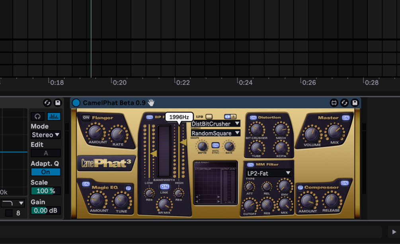The image size is (400, 244).
Task: Click the Master VOLUME knob
Action: tap(312, 134)
